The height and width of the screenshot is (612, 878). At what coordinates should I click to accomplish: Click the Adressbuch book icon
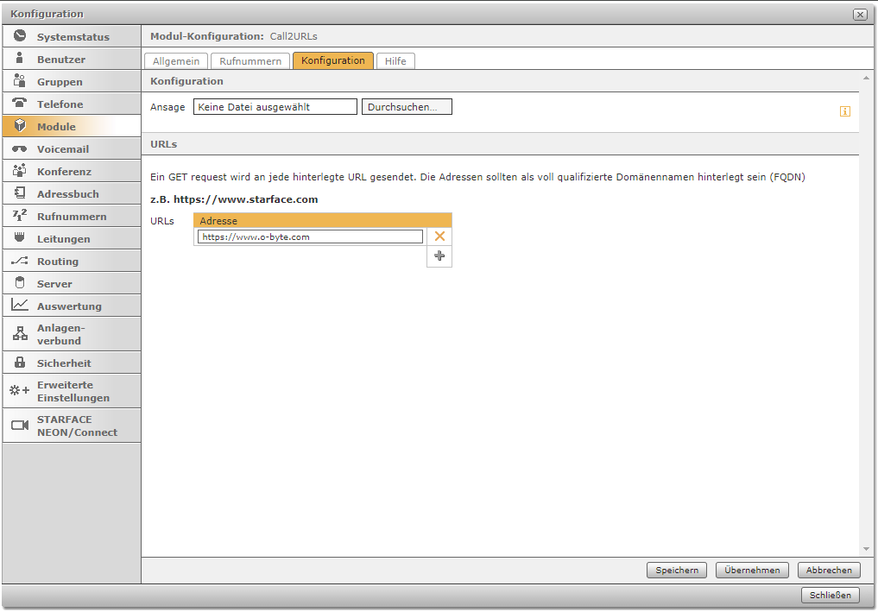click(20, 193)
